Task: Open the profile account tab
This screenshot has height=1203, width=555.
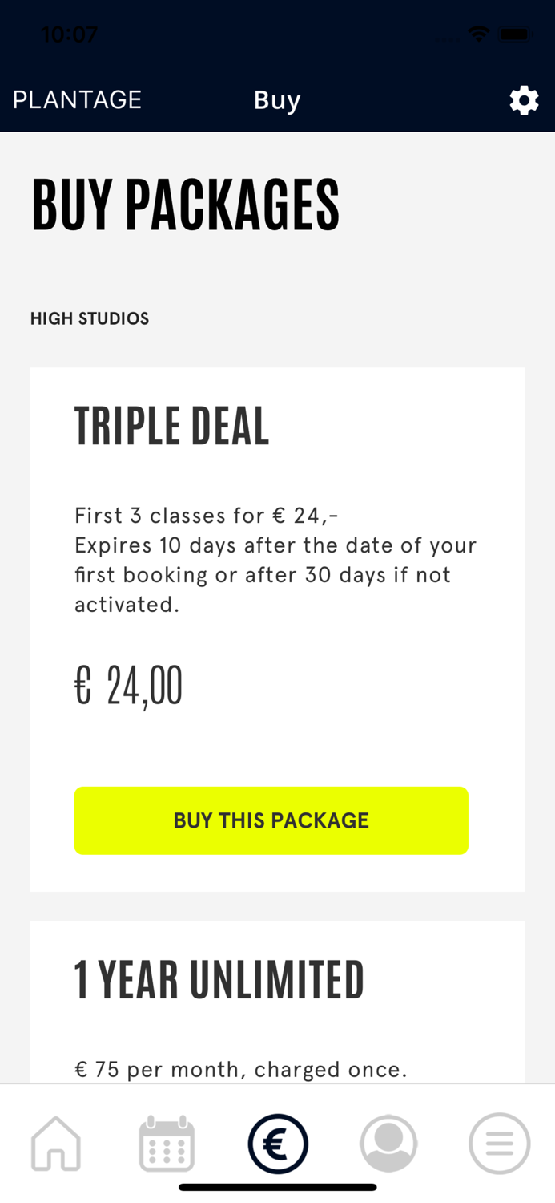Action: click(388, 1144)
